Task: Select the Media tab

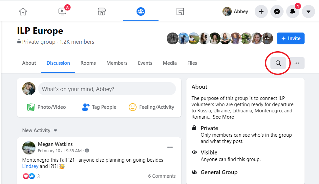Action: click(x=170, y=63)
